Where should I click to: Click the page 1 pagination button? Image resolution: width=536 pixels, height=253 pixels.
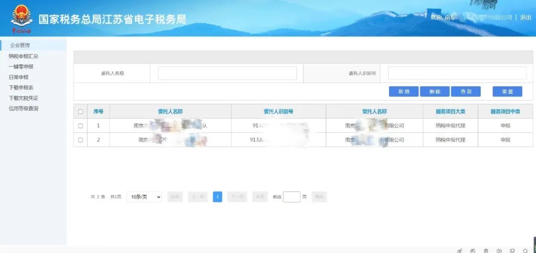pyautogui.click(x=217, y=197)
